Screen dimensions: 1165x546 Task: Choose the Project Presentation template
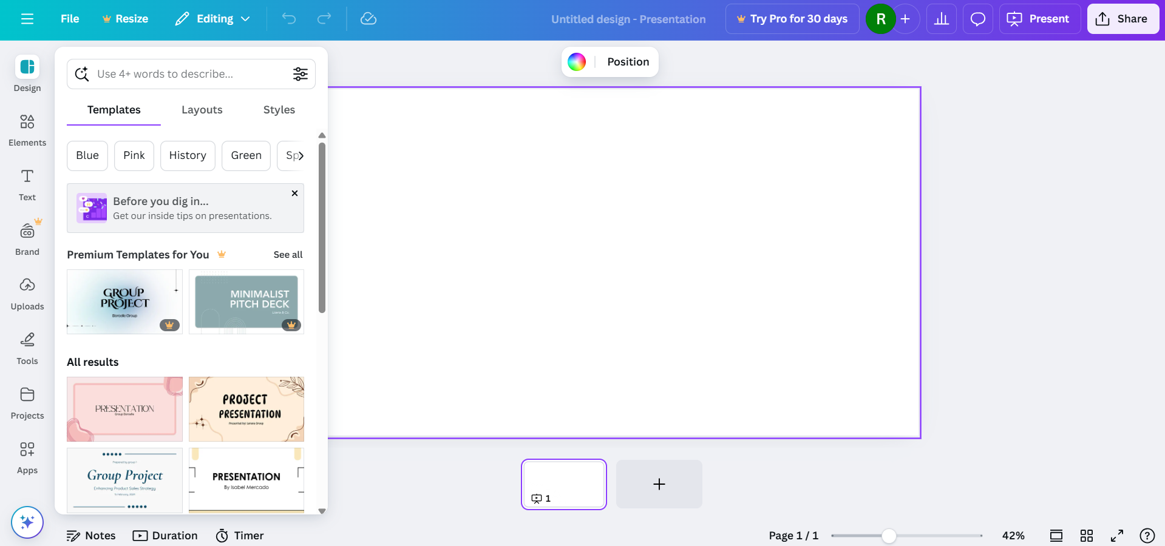pyautogui.click(x=246, y=409)
